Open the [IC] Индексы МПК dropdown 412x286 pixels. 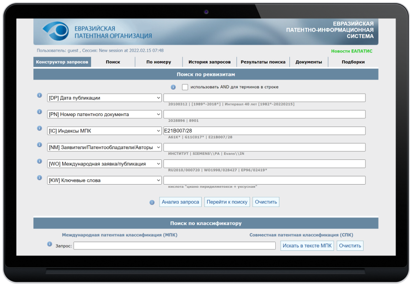104,131
